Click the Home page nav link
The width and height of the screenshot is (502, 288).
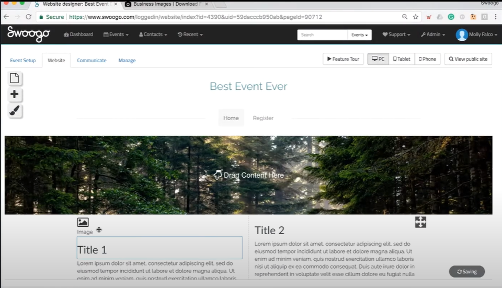231,118
